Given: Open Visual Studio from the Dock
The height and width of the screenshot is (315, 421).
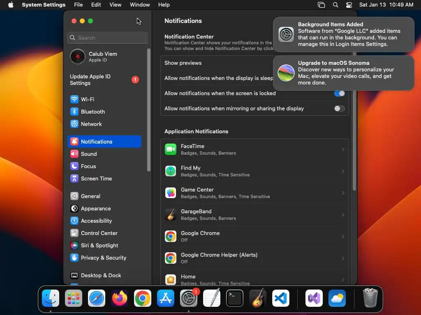Looking at the screenshot, I should point(314,298).
